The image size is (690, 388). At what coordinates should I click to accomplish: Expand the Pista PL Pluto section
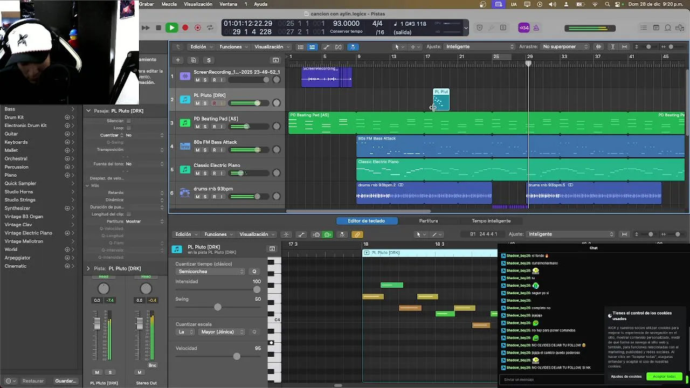(88, 268)
